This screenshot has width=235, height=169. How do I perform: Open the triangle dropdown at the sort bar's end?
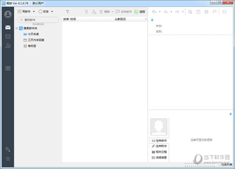click(x=146, y=19)
